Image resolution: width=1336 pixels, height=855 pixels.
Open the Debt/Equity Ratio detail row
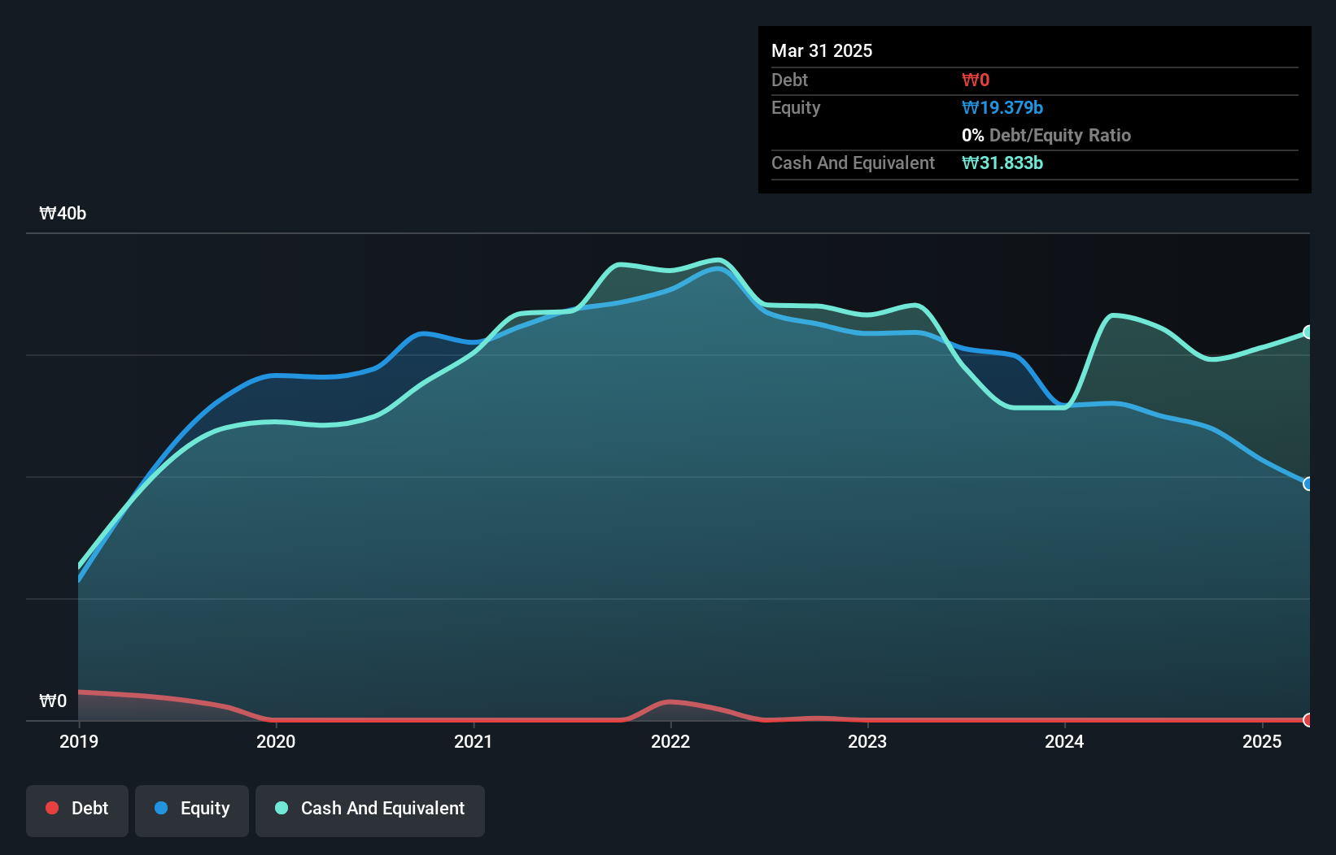click(1046, 135)
